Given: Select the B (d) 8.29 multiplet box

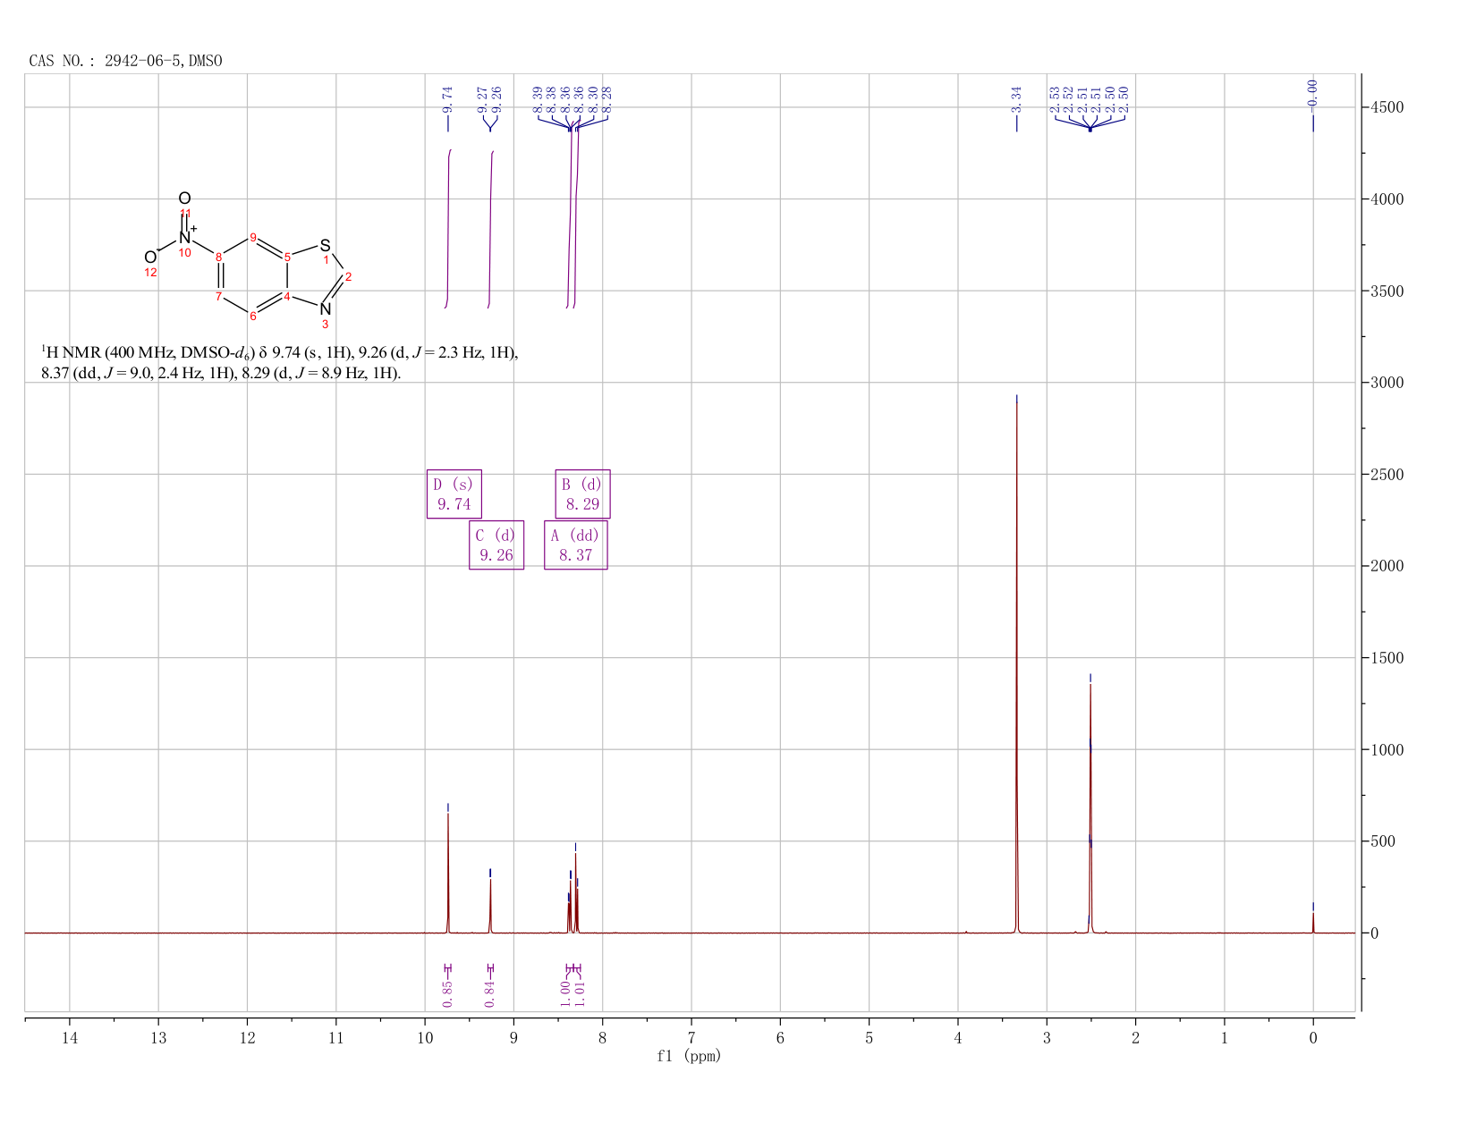Looking at the screenshot, I should [x=582, y=494].
